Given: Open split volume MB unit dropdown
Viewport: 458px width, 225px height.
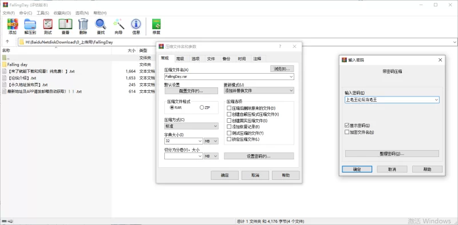Looking at the screenshot, I should click(x=211, y=156).
